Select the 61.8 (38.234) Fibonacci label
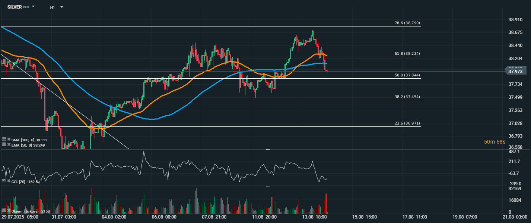The image size is (531, 223). pos(407,53)
